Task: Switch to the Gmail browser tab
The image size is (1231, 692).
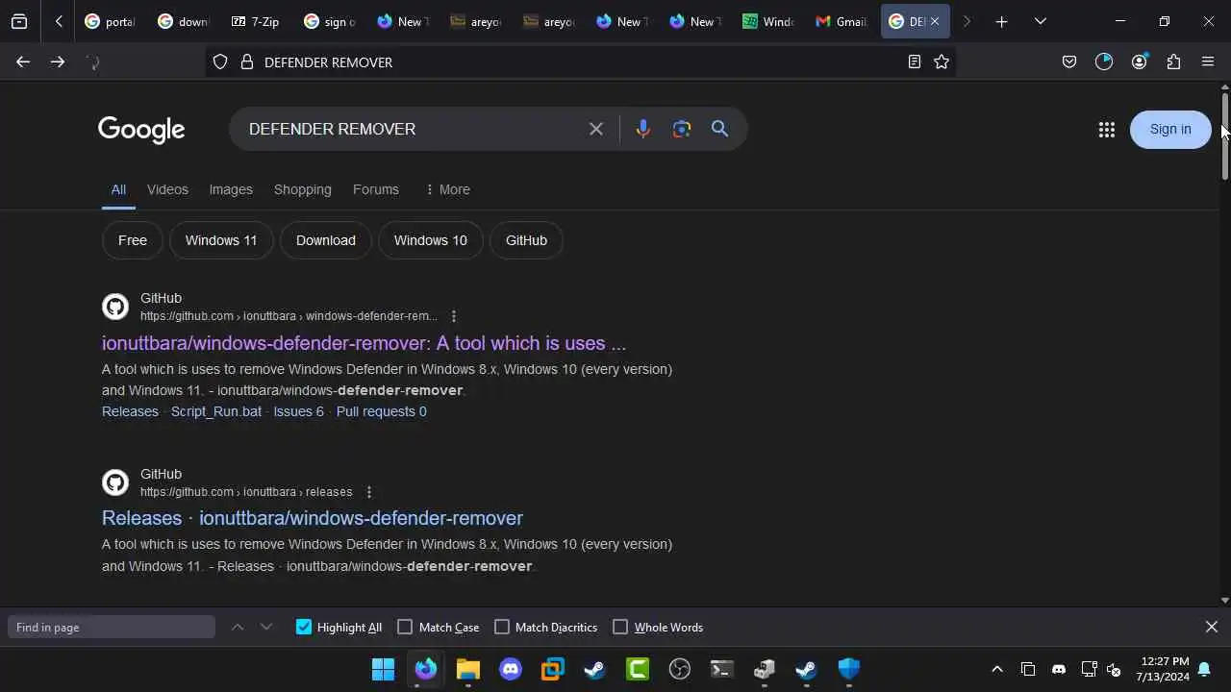Action: (841, 21)
